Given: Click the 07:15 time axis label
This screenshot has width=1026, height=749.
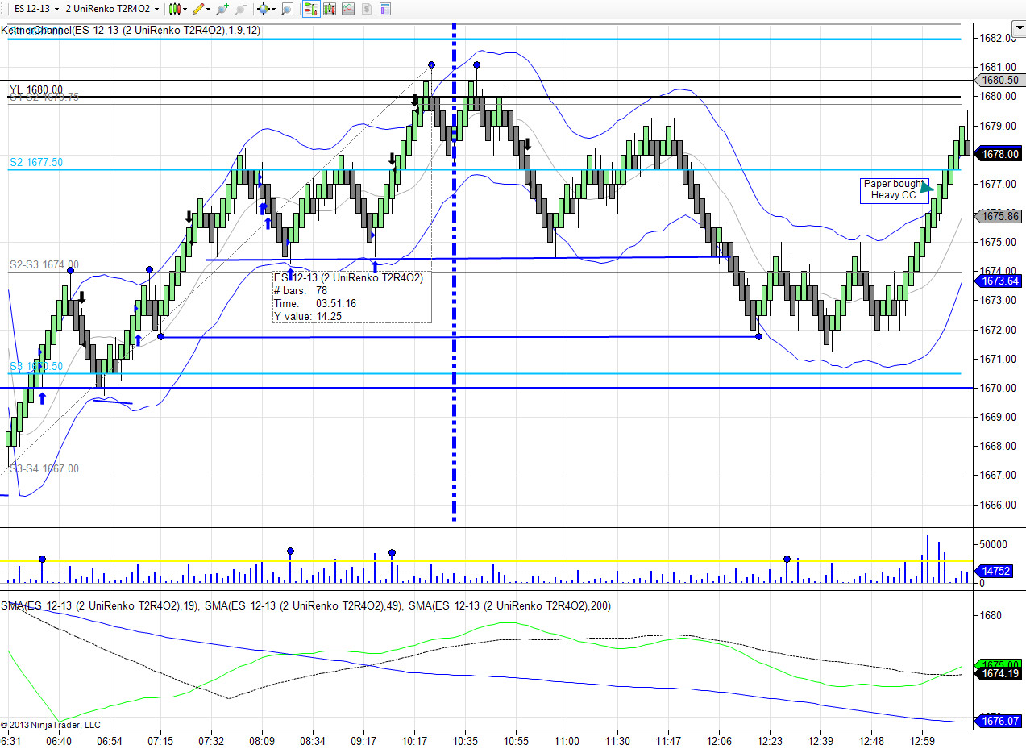Looking at the screenshot, I should point(160,741).
